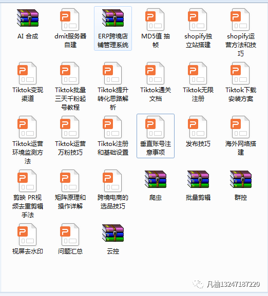Click the label "MD5值 抽帧"

click(x=156, y=40)
